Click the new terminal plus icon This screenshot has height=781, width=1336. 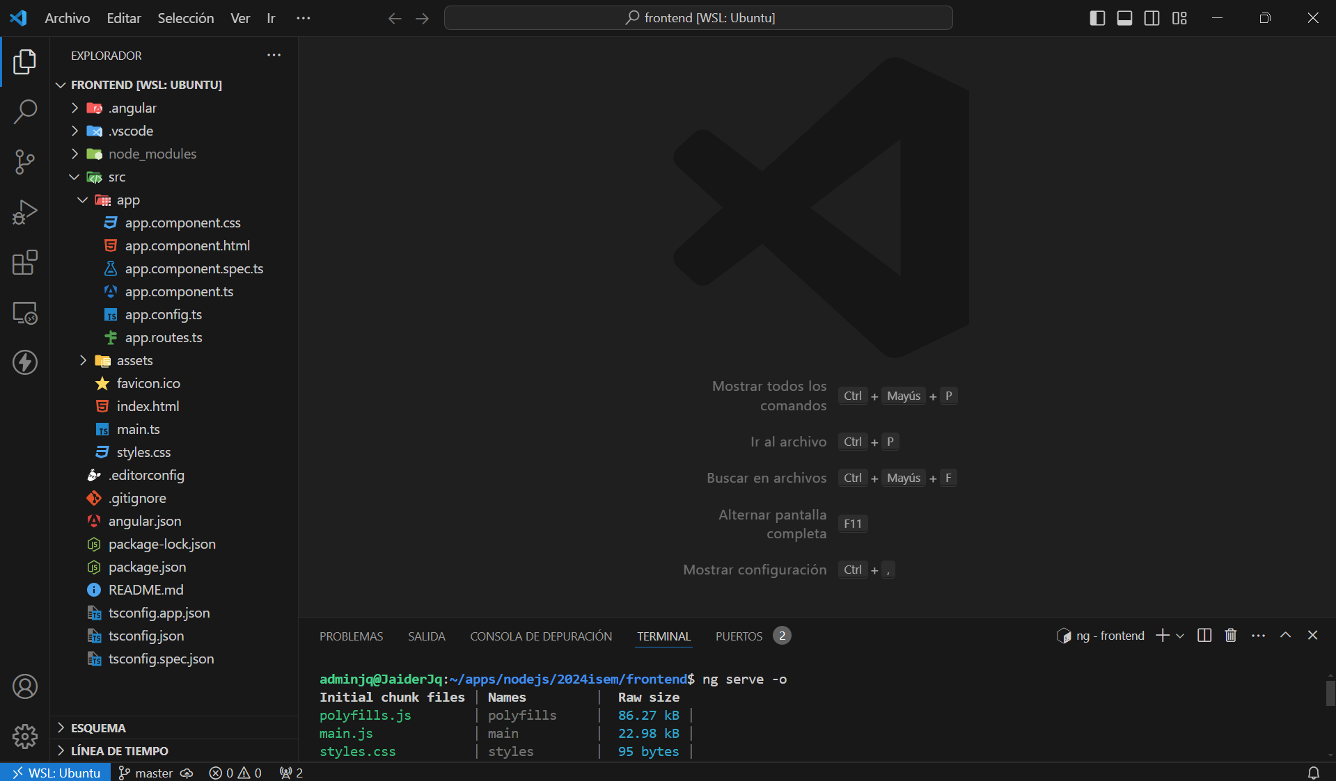(x=1162, y=635)
